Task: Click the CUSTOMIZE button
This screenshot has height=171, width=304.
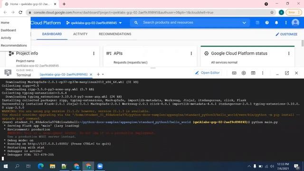Action: click(286, 34)
